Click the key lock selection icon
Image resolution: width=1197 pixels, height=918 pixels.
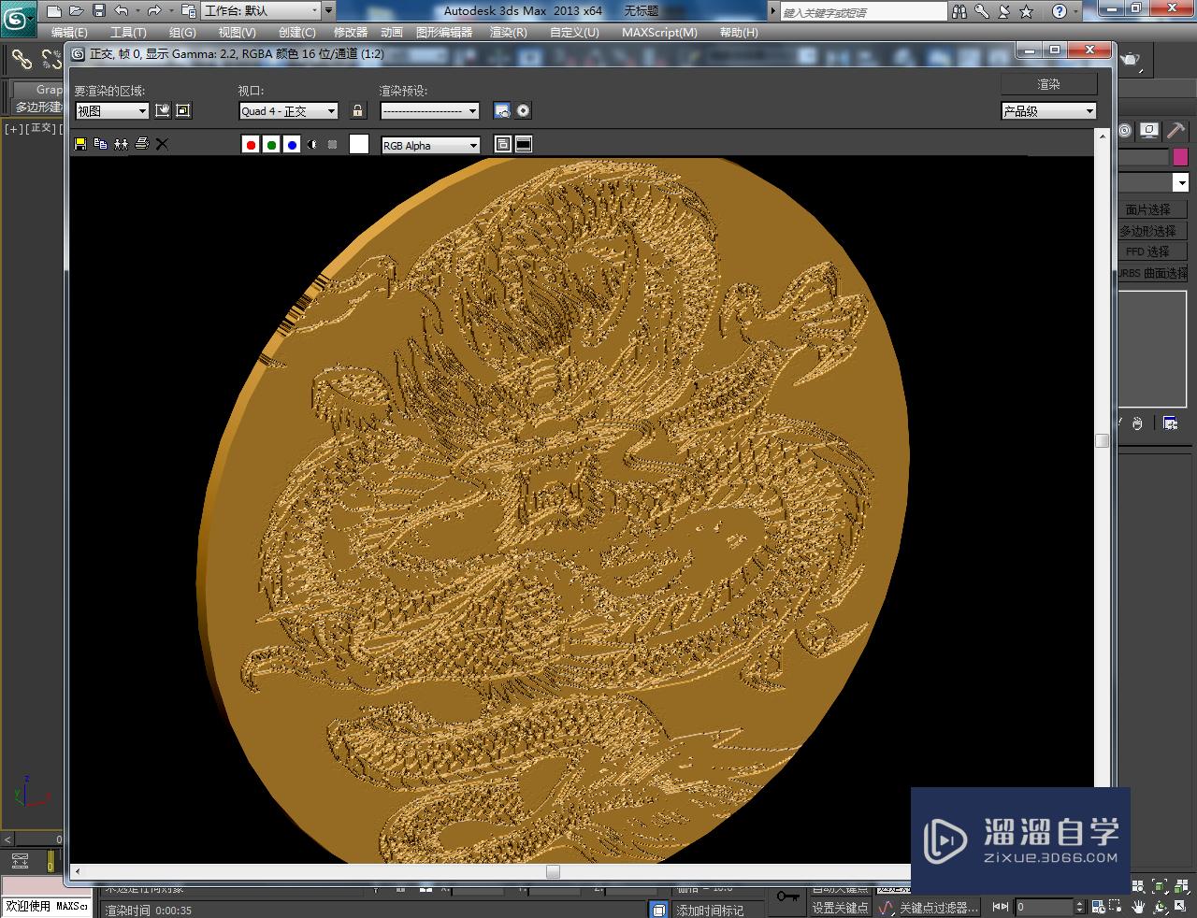[788, 896]
